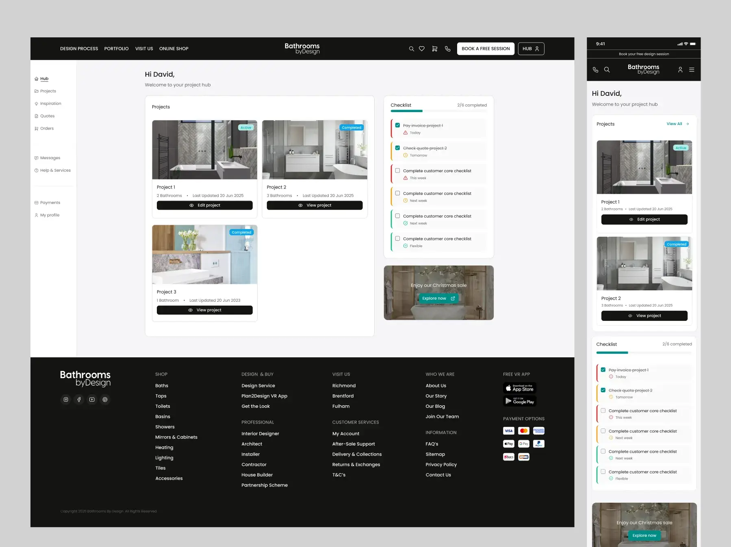Screen dimensions: 731x547
Task: Open the shopping cart icon
Action: (434, 49)
